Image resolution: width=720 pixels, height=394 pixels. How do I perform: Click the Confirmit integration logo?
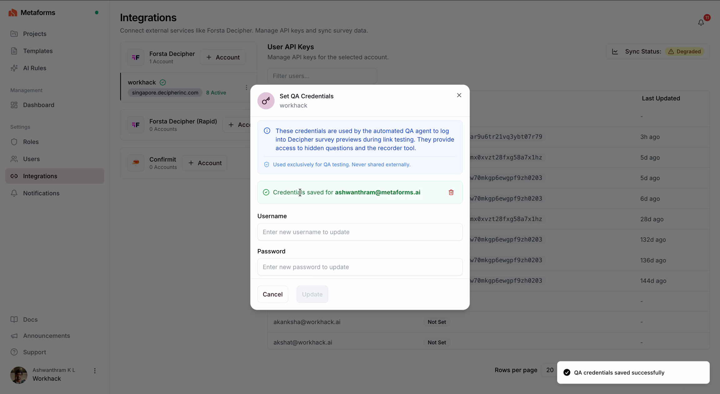pos(136,162)
